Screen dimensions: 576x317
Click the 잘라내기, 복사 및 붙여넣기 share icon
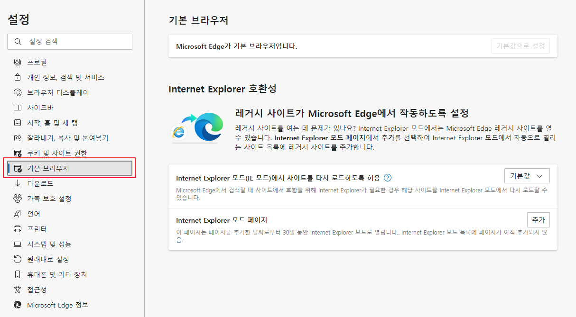tap(18, 138)
